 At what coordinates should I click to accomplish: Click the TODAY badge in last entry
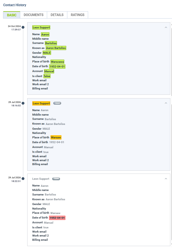click(x=56, y=179)
